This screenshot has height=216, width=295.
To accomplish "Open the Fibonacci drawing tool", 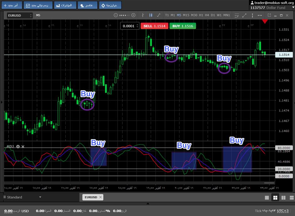I will pos(237,15).
